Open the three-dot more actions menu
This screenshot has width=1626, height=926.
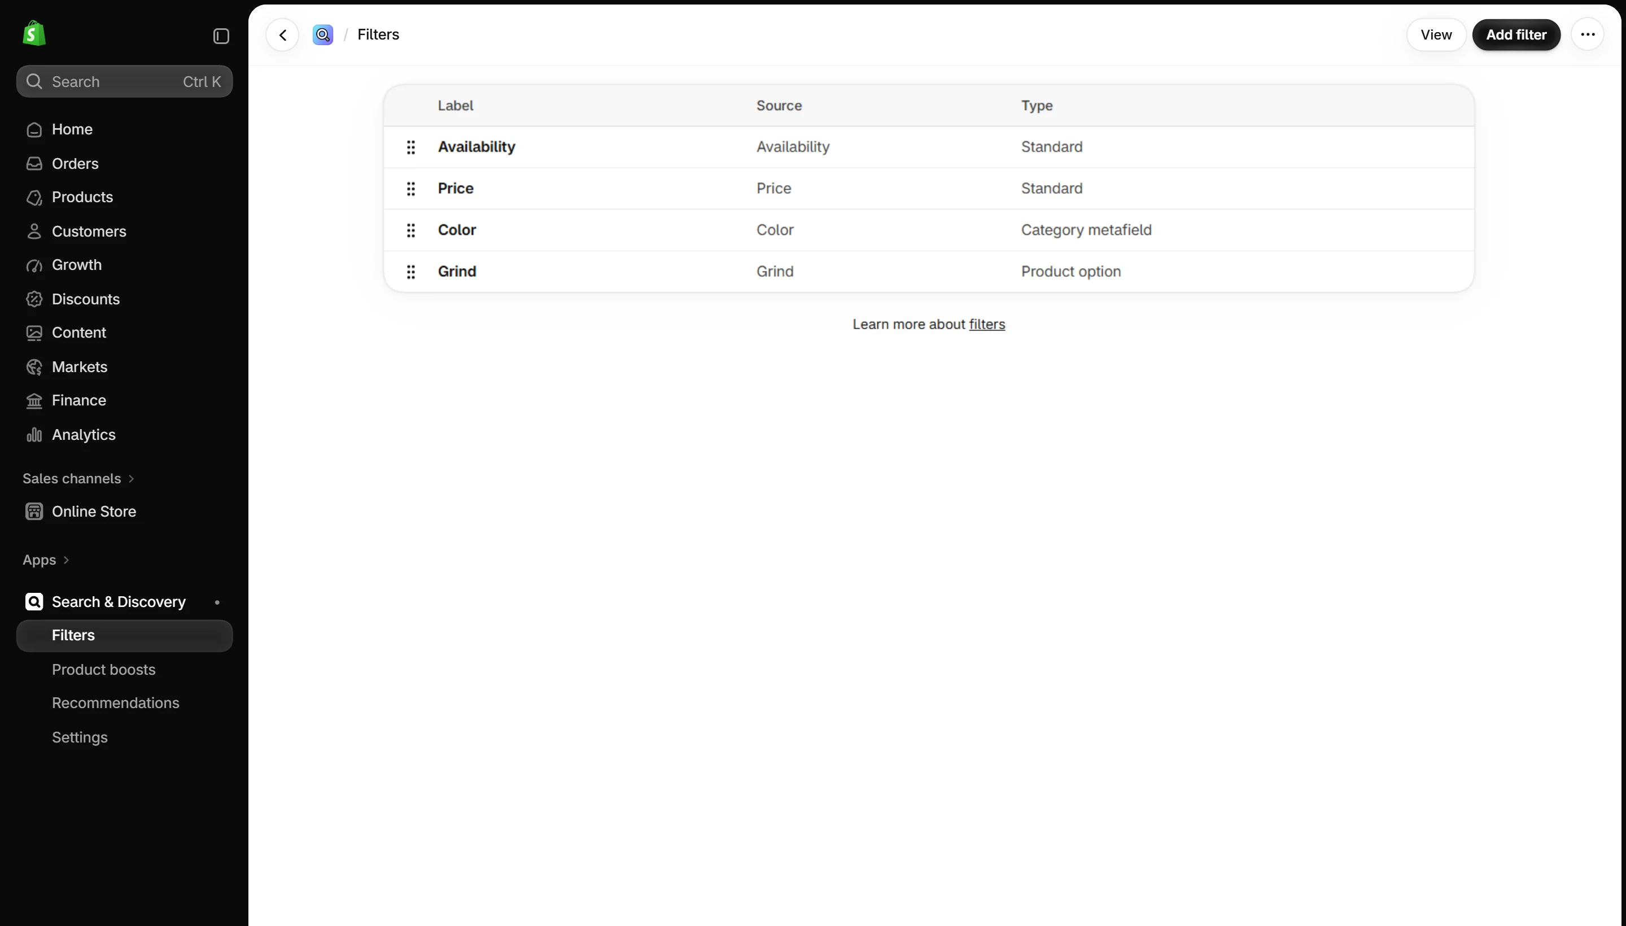[x=1587, y=35]
